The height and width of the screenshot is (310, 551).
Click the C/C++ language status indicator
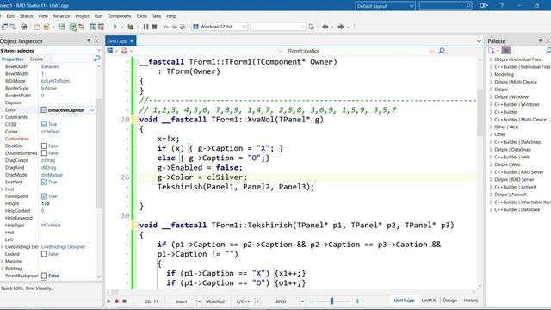pyautogui.click(x=243, y=301)
